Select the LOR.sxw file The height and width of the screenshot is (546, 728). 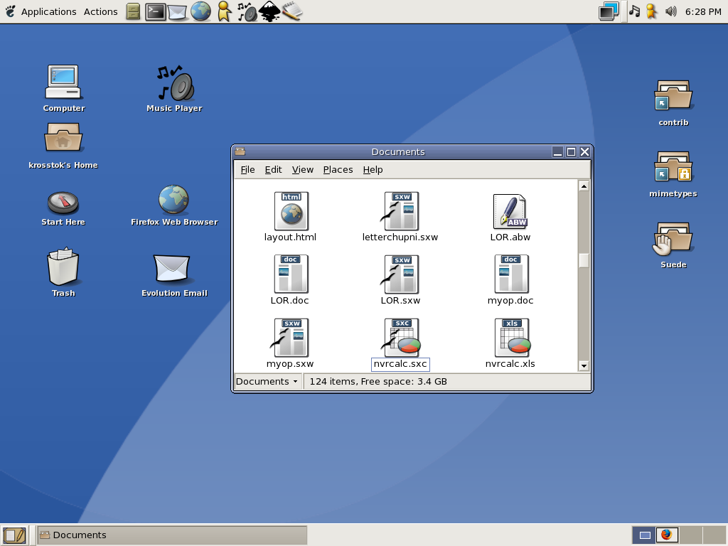point(400,280)
